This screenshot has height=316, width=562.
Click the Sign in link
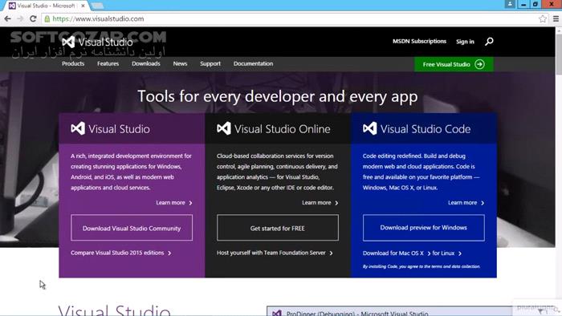tap(465, 42)
